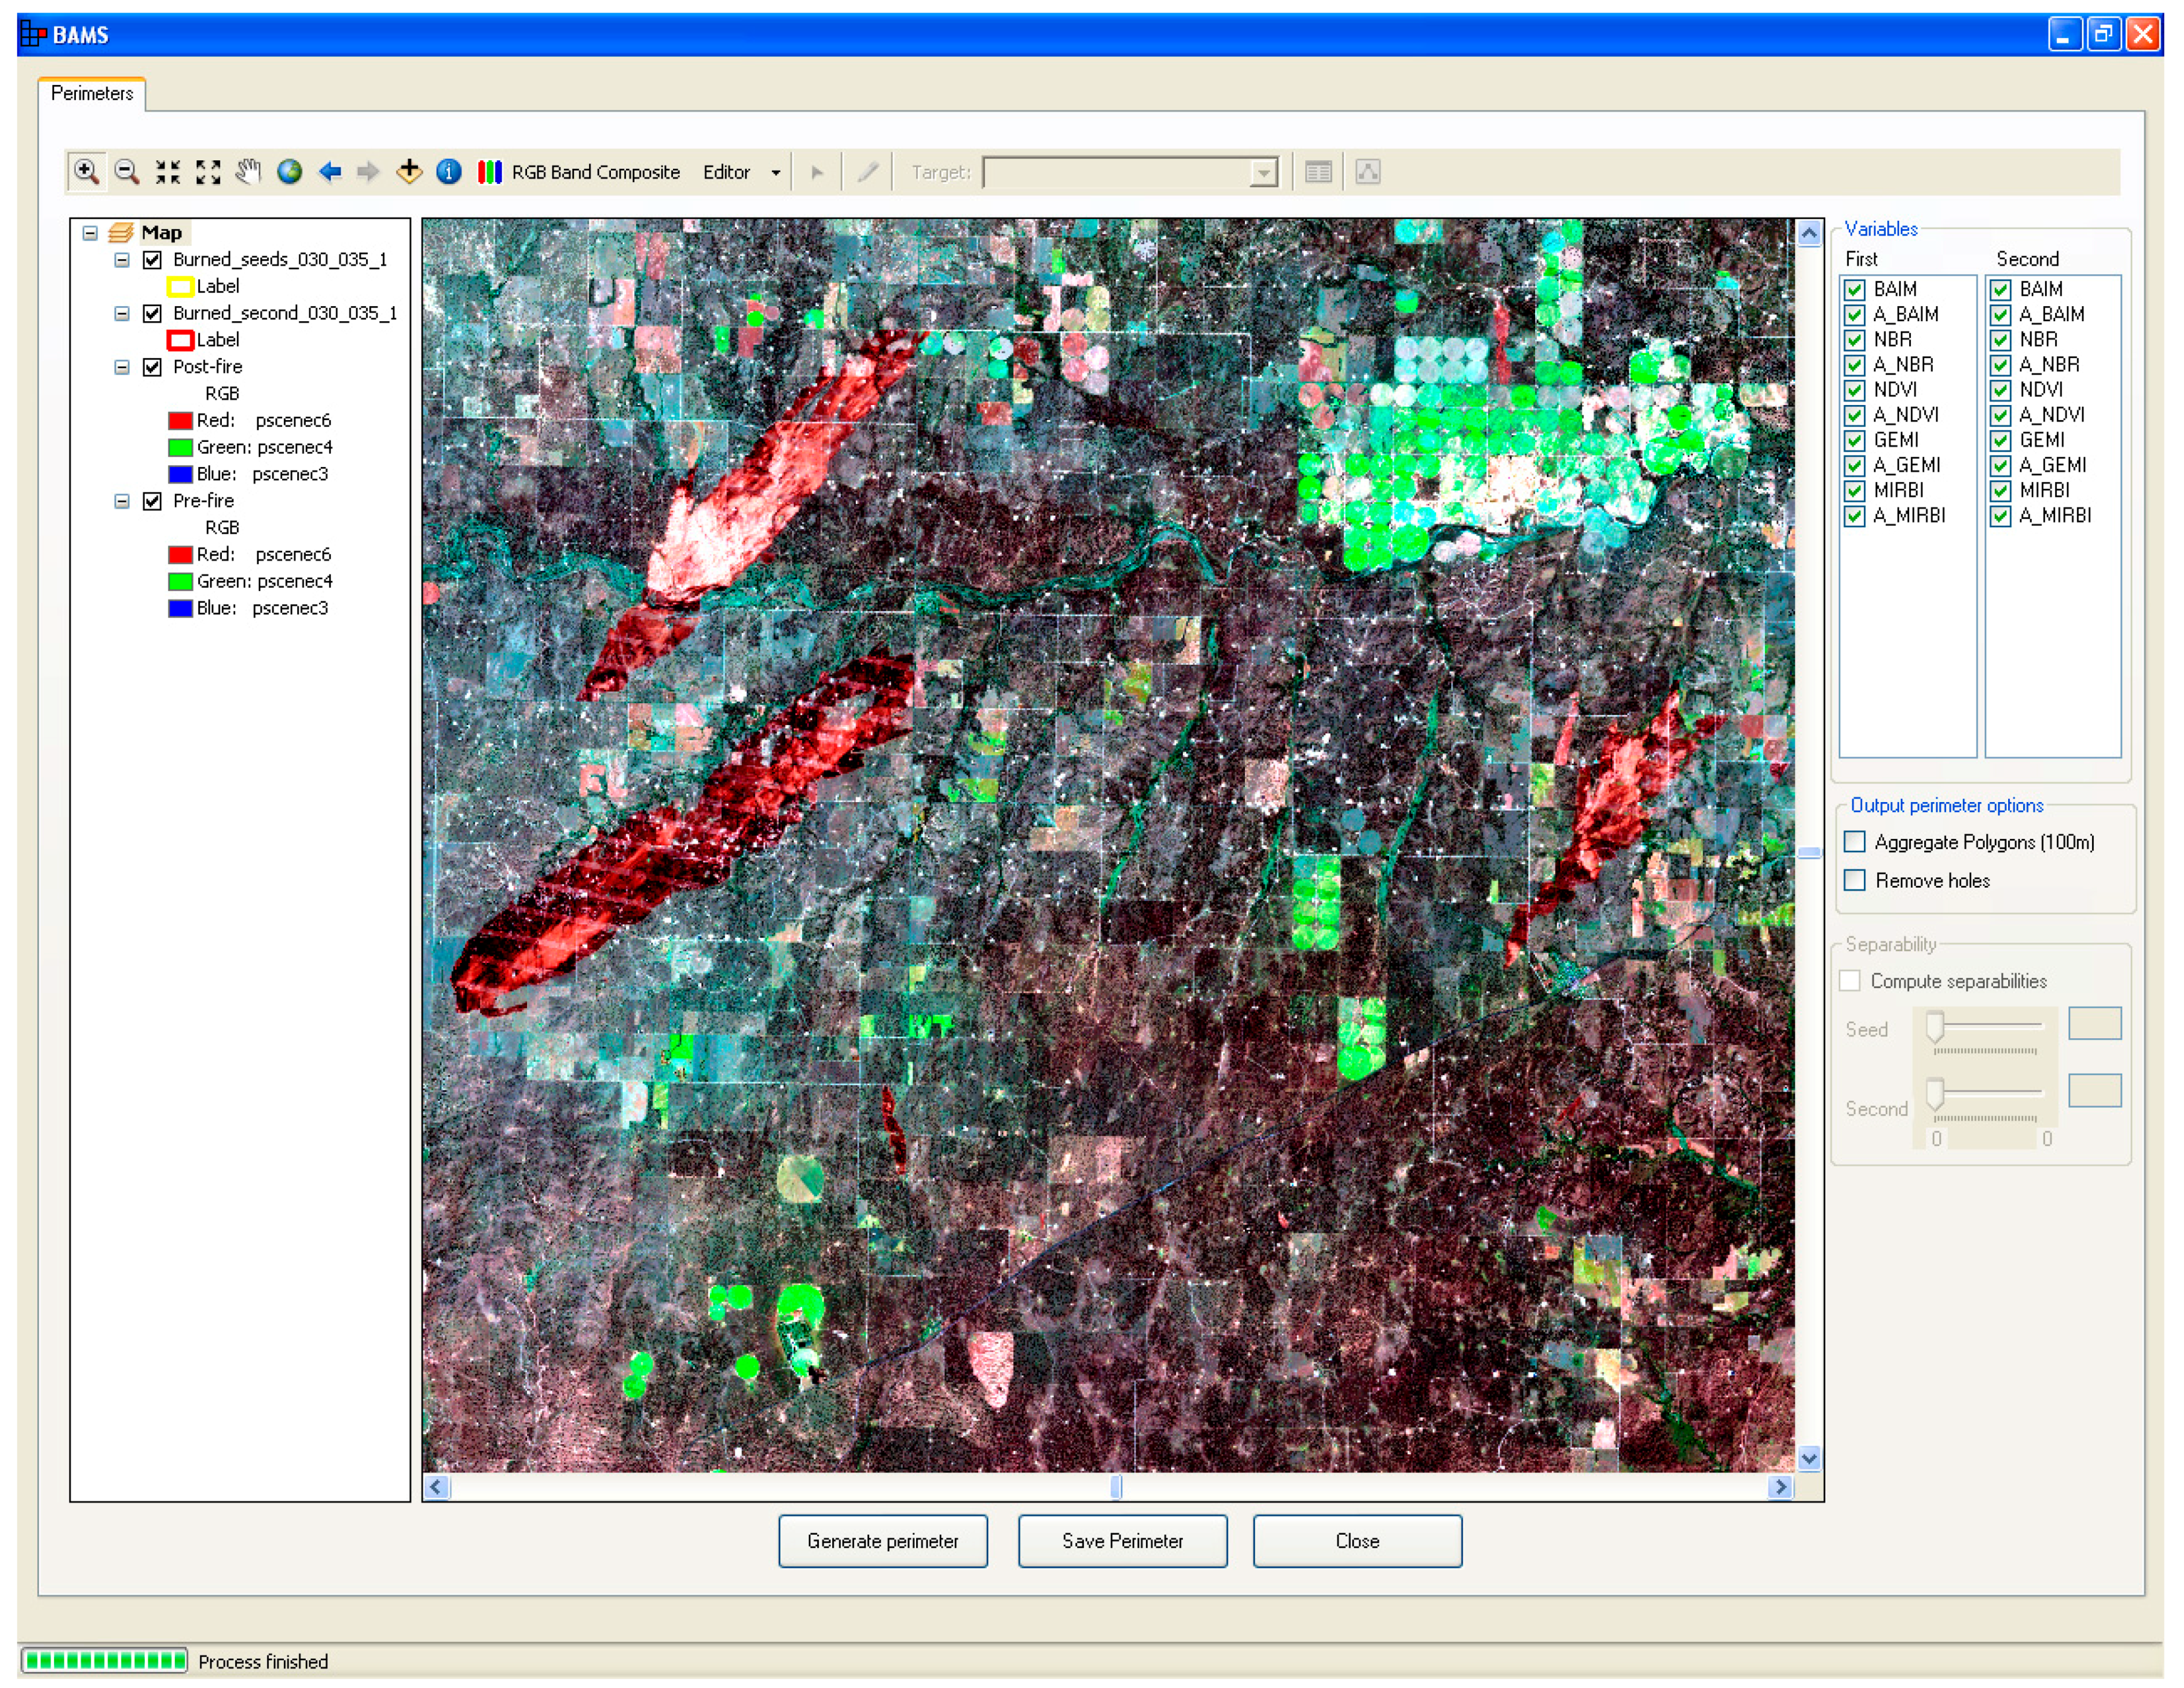Check Compute separabilities box
Image resolution: width=2184 pixels, height=1688 pixels.
[1851, 981]
